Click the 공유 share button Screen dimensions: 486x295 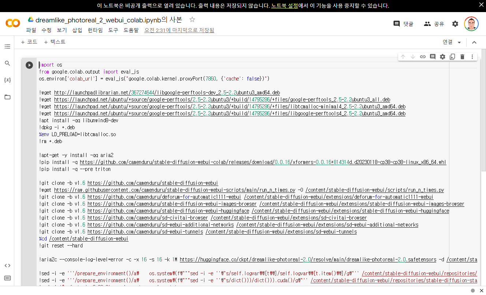coord(434,24)
